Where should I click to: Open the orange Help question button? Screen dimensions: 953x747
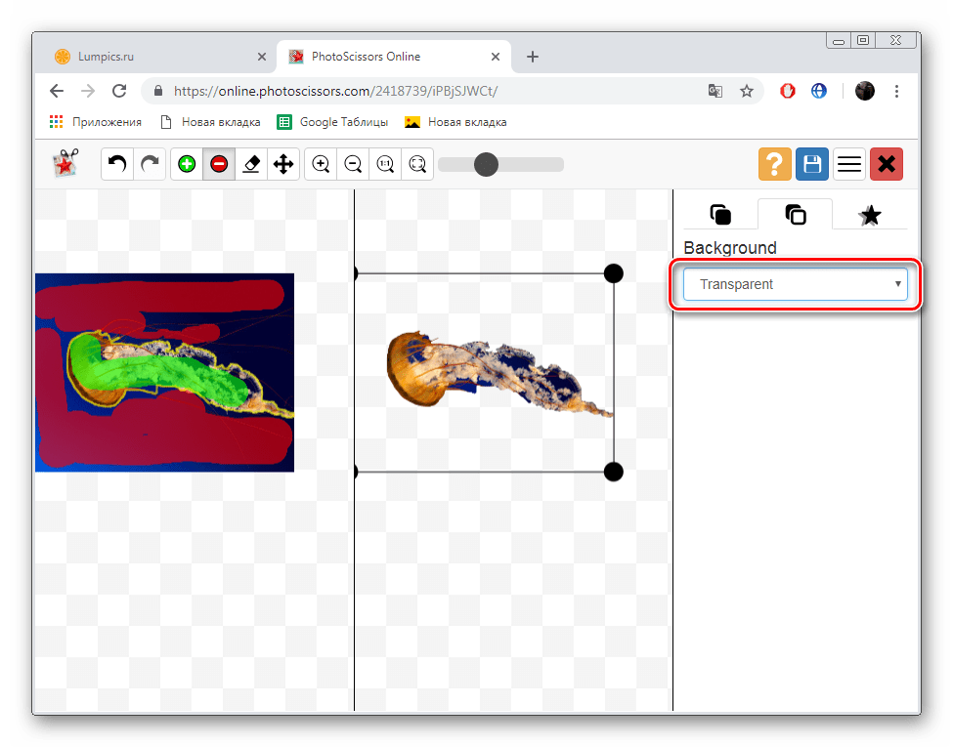point(774,164)
